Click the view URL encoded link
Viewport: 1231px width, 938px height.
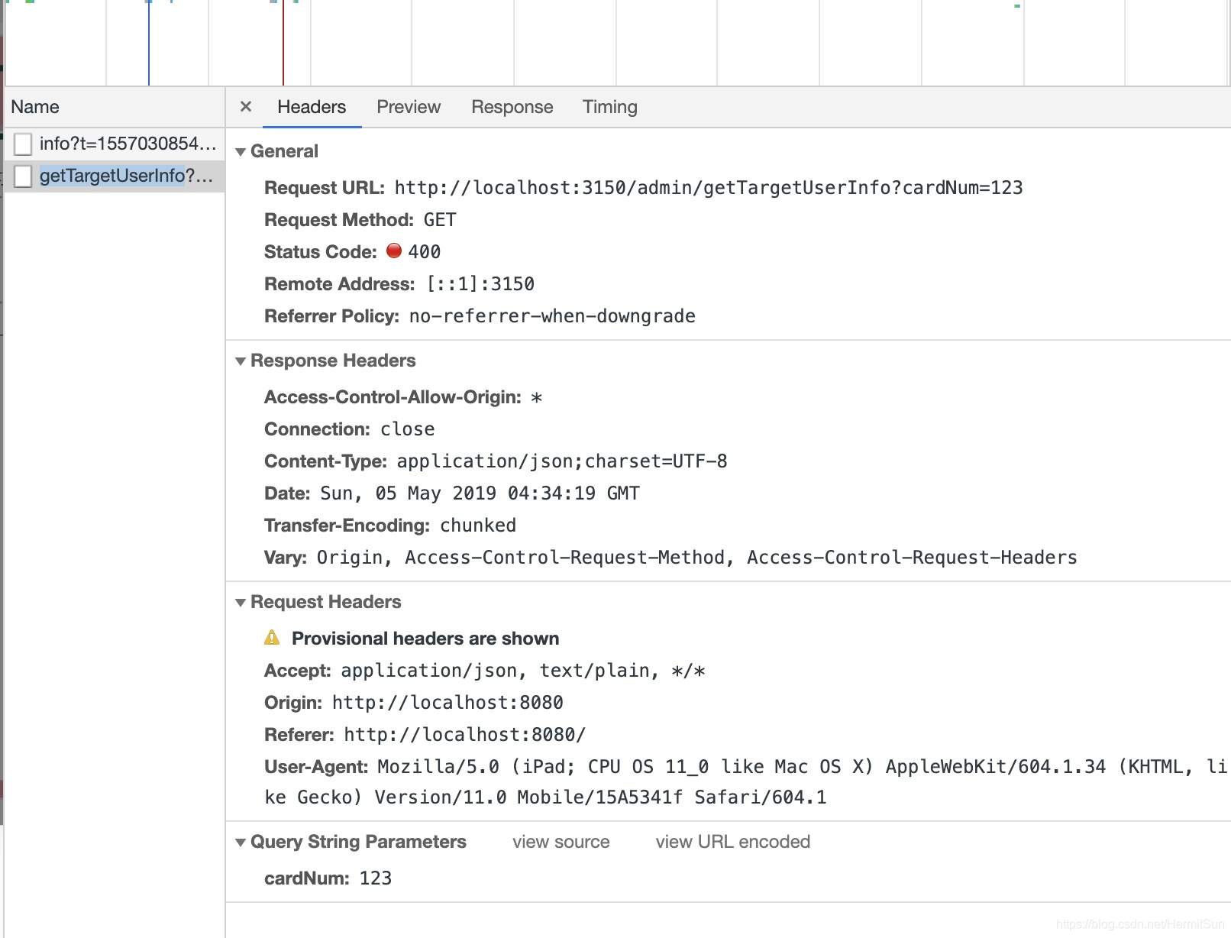[732, 842]
